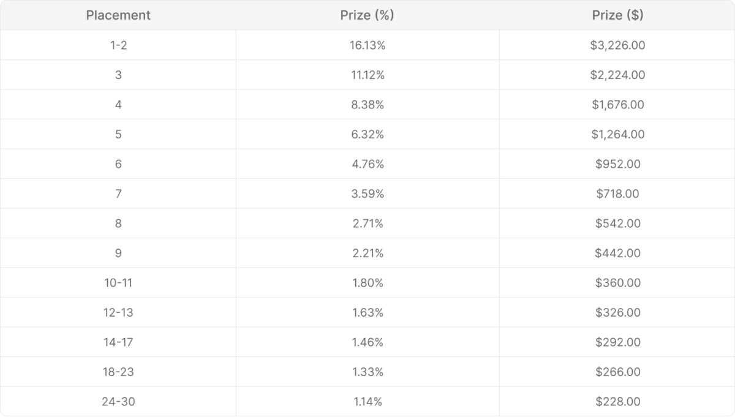This screenshot has height=417, width=735.
Task: Click the Prize ($) column header
Action: click(617, 15)
